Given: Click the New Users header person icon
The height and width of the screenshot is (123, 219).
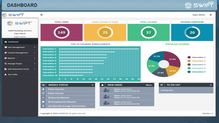Looking at the screenshot, I should pyautogui.click(x=102, y=85).
